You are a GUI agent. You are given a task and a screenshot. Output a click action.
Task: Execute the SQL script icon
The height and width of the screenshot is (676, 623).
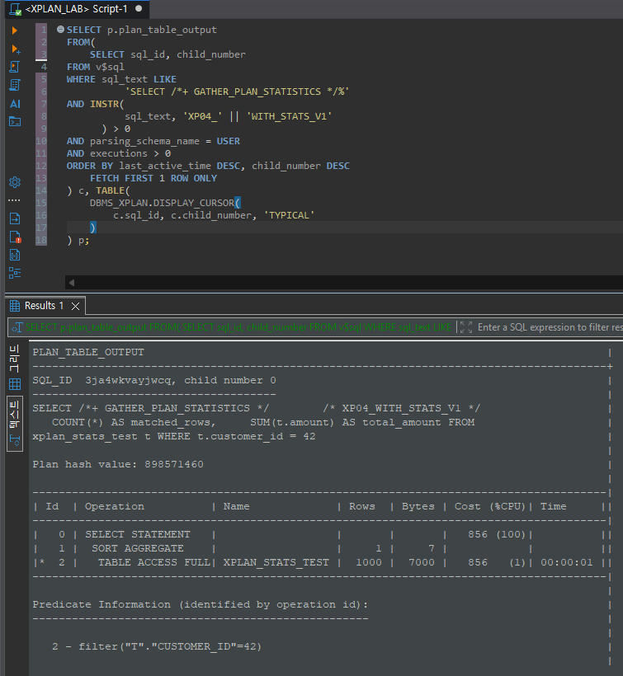(15, 67)
